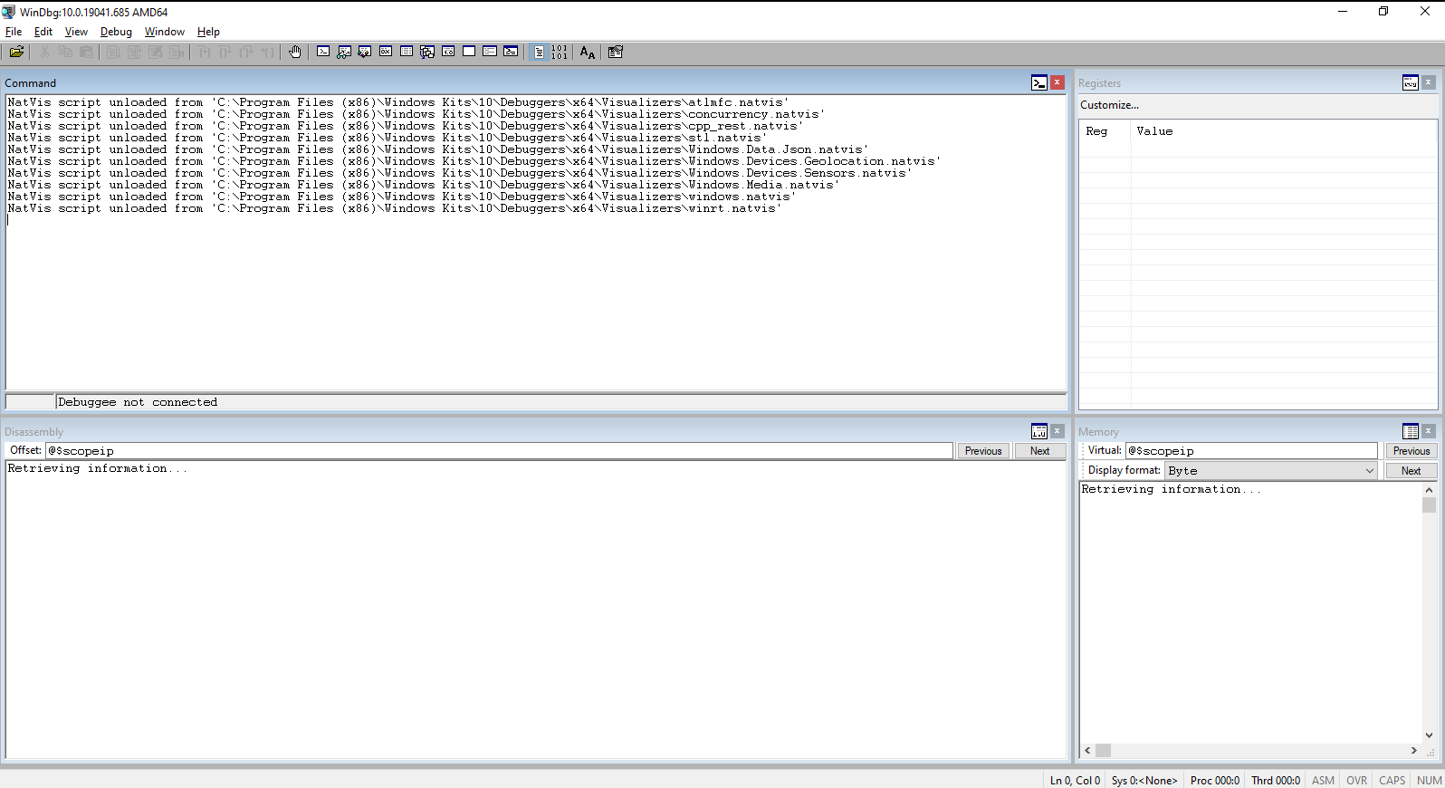Open the Command panel's window menu icon

(1039, 83)
